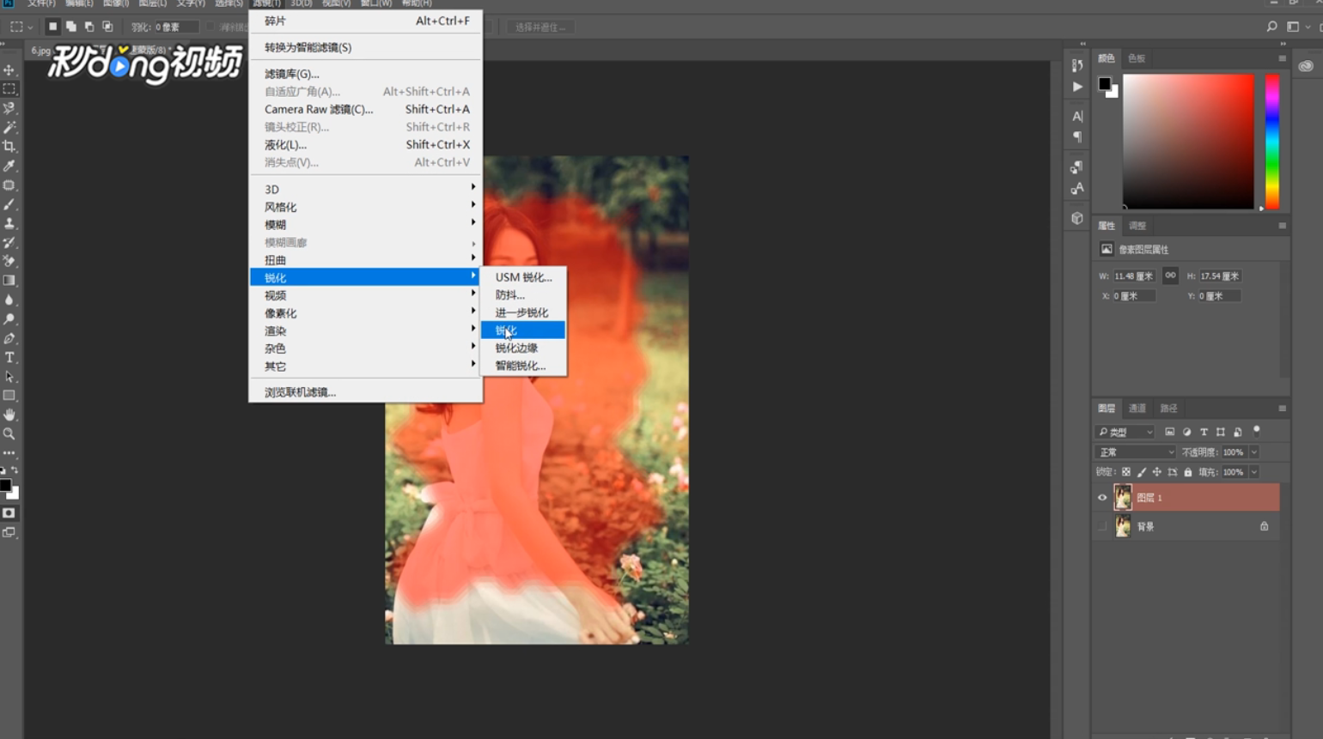Open the Creative Cloud Libraries icon
The width and height of the screenshot is (1323, 739).
tap(1305, 66)
